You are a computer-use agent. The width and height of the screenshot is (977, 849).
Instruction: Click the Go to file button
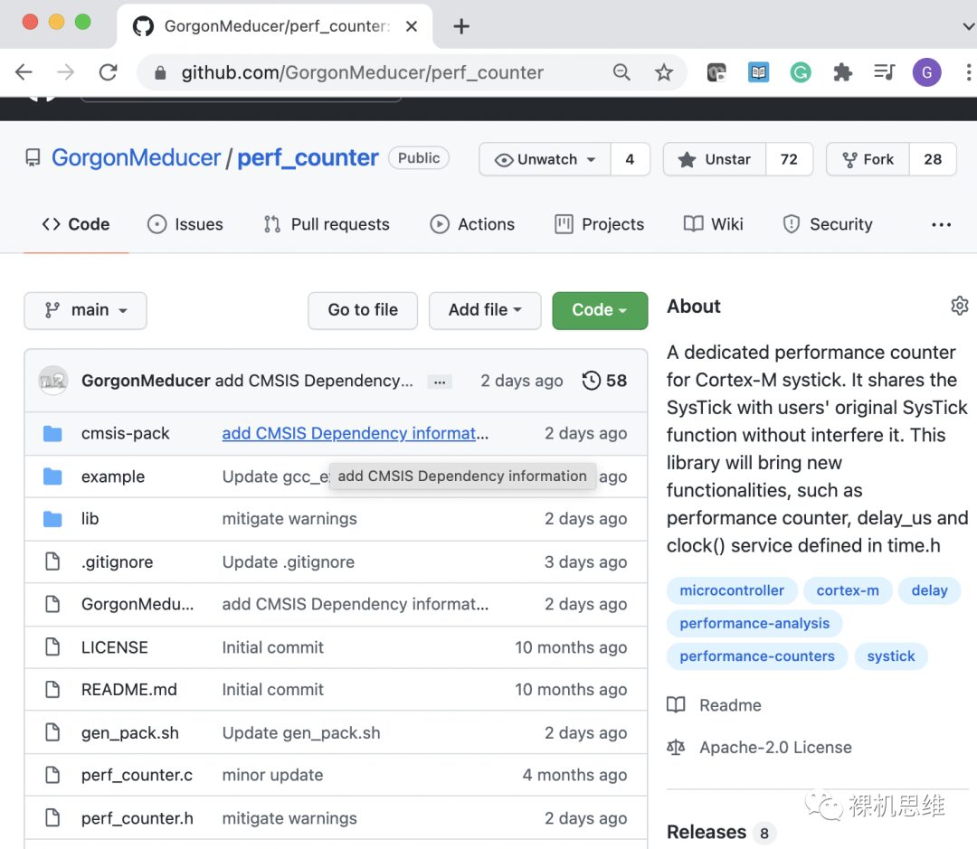click(x=363, y=310)
